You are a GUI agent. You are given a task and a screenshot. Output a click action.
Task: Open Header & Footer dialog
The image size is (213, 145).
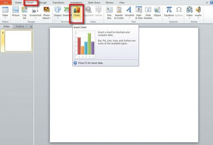click(119, 12)
